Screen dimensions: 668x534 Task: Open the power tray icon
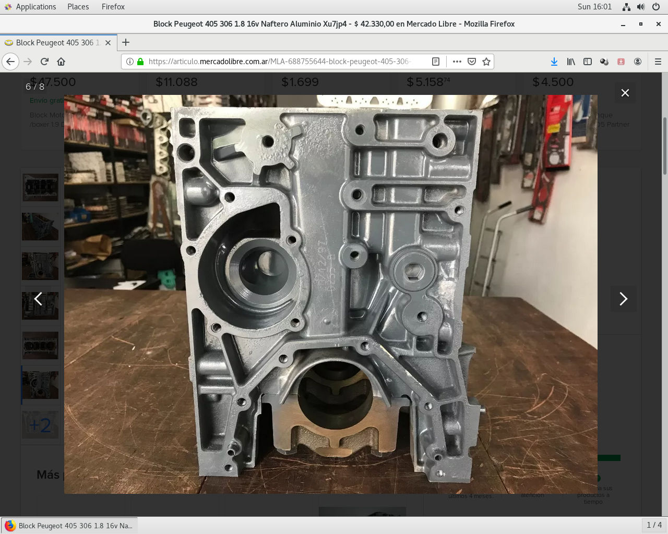(656, 7)
